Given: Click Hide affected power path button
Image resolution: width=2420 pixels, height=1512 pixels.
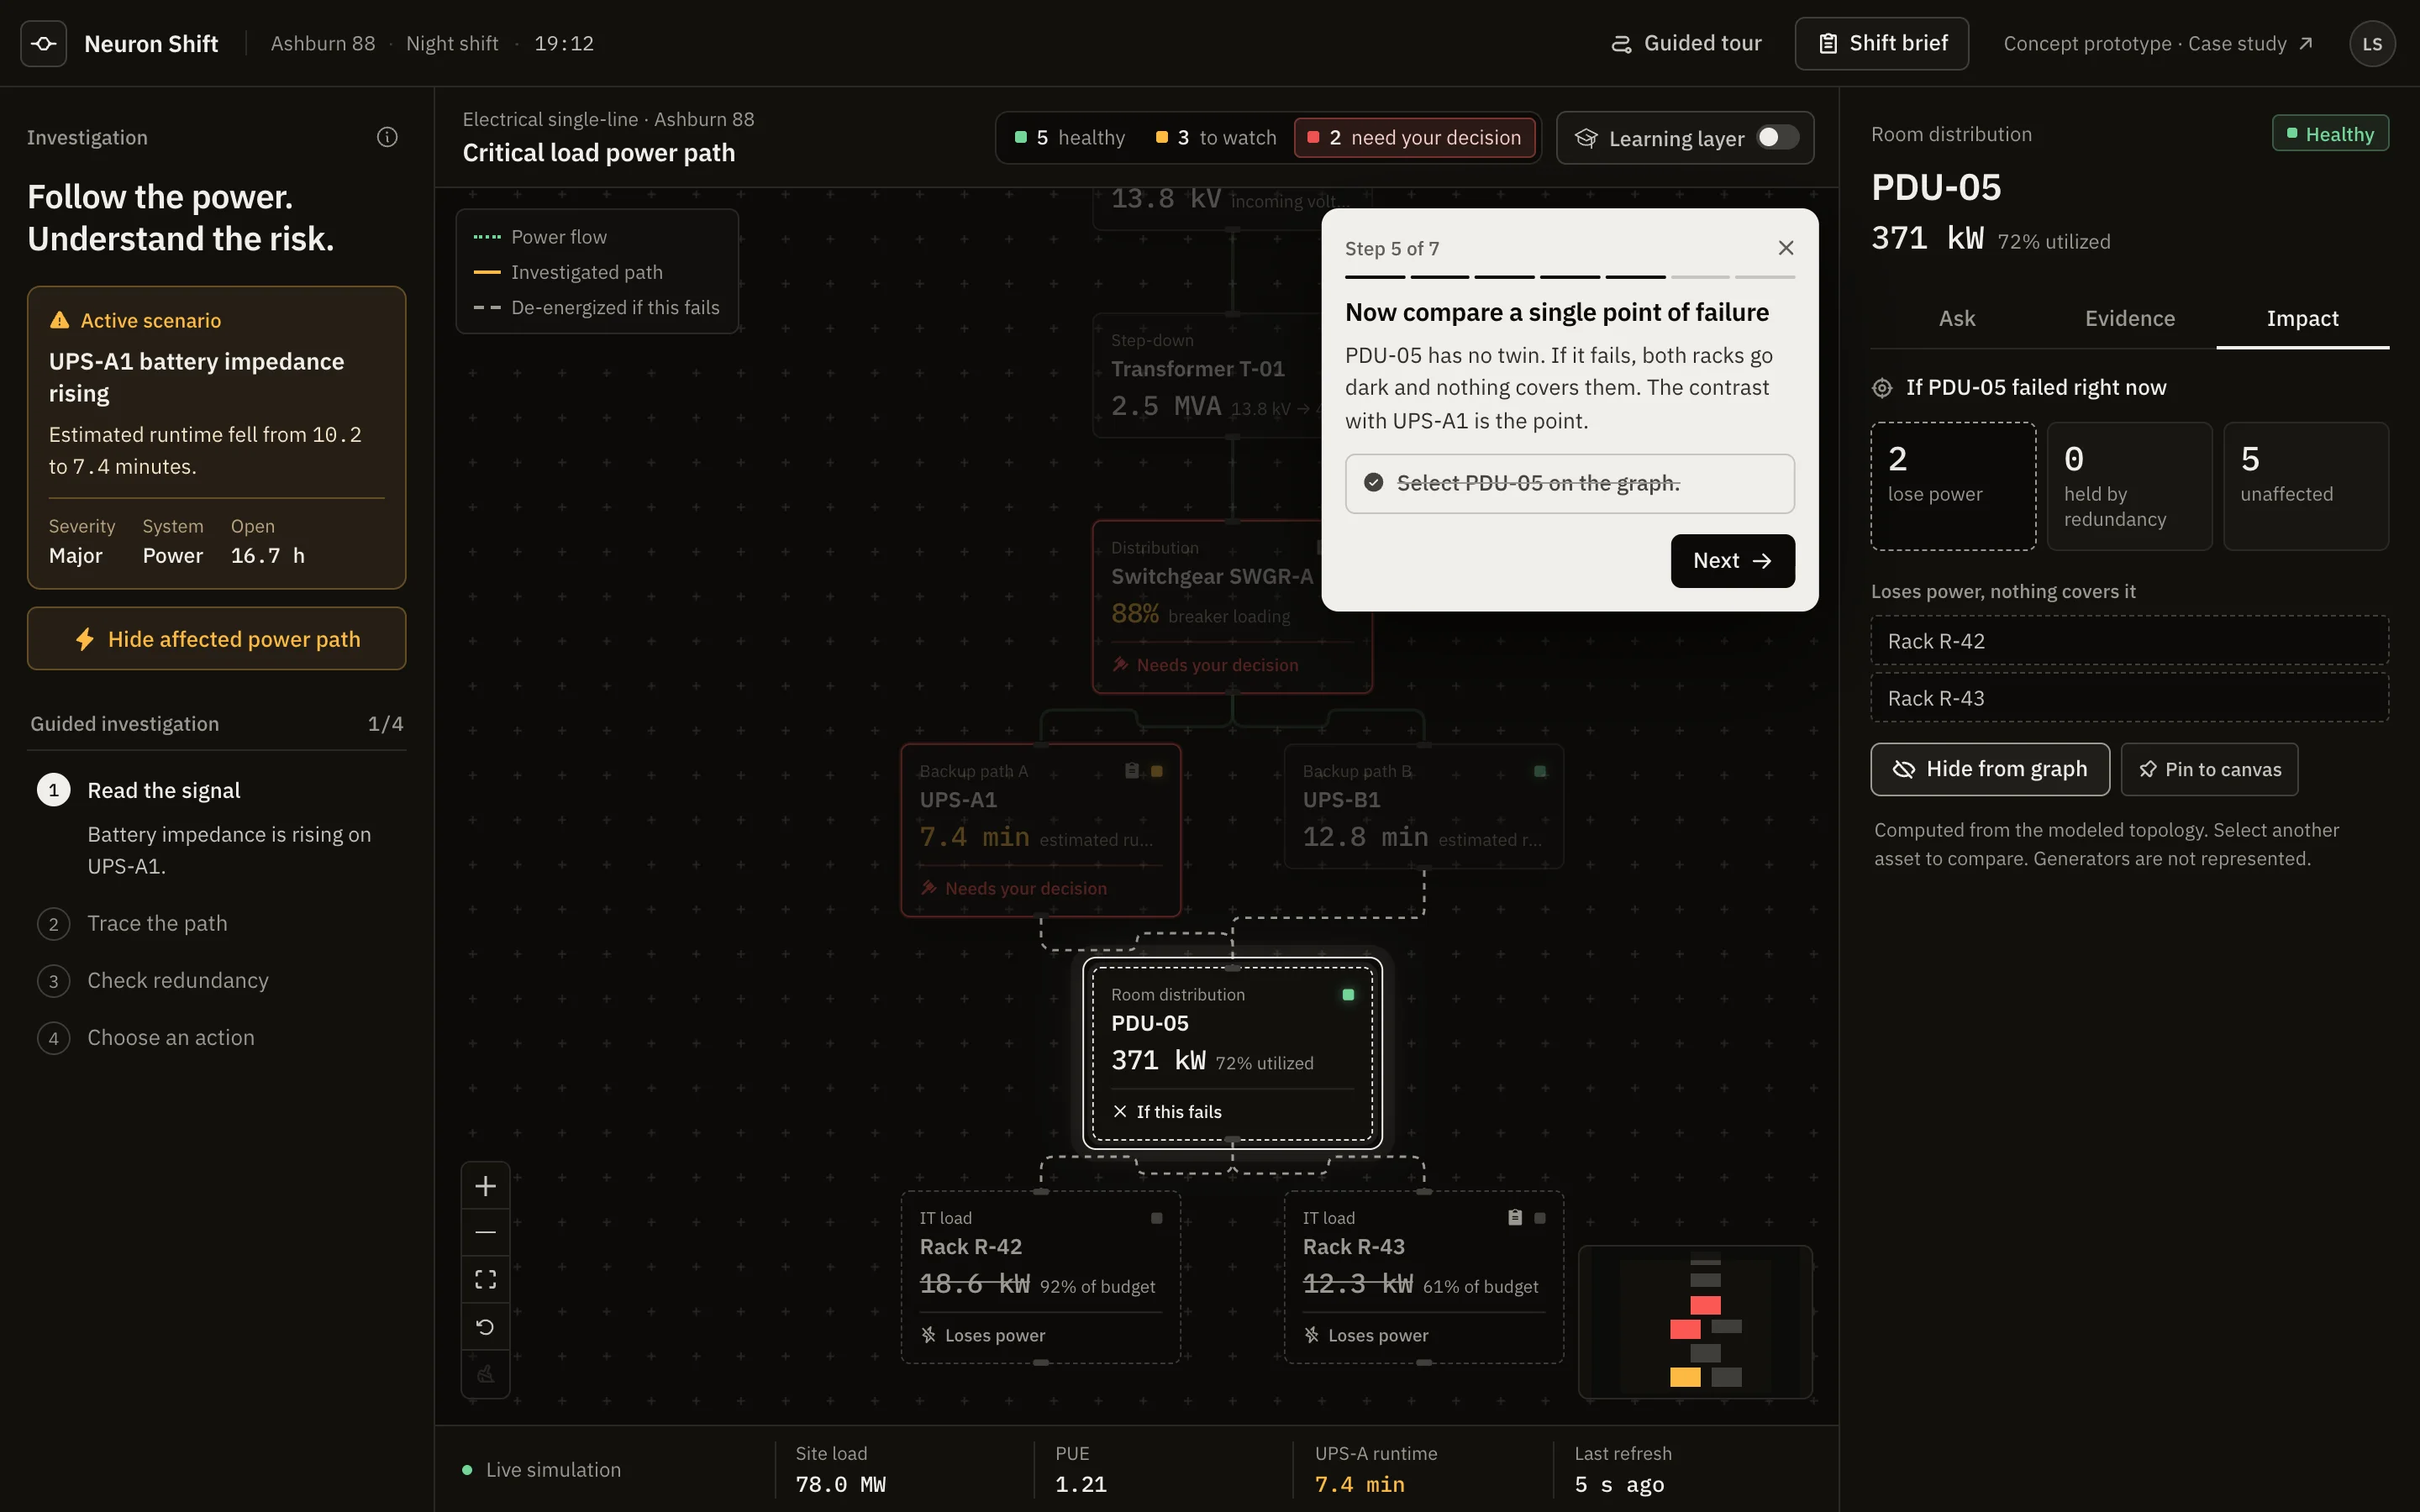Looking at the screenshot, I should 216,638.
